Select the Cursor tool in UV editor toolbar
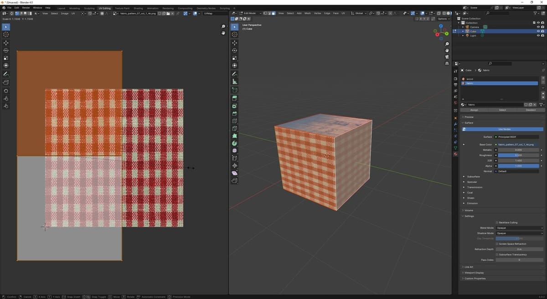The image size is (547, 299). point(6,35)
